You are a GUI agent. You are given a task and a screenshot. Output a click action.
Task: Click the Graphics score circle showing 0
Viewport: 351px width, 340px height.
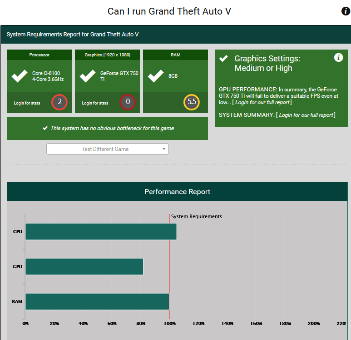coord(128,102)
